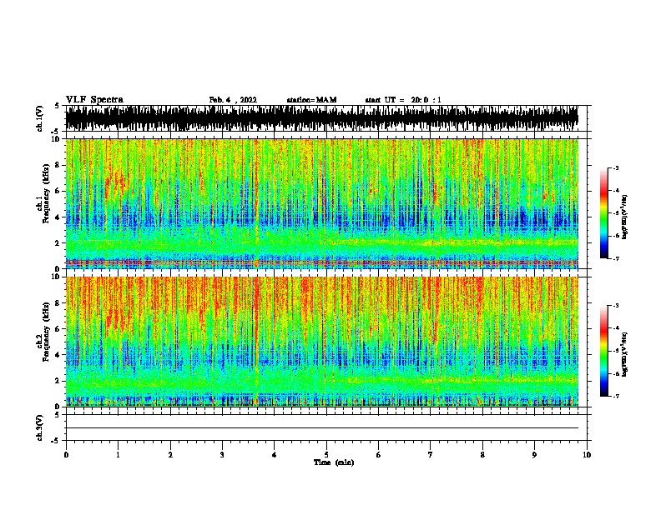Click the "VLF Spectra" plot title
Viewport: 661px width, 510px height.
[94, 100]
